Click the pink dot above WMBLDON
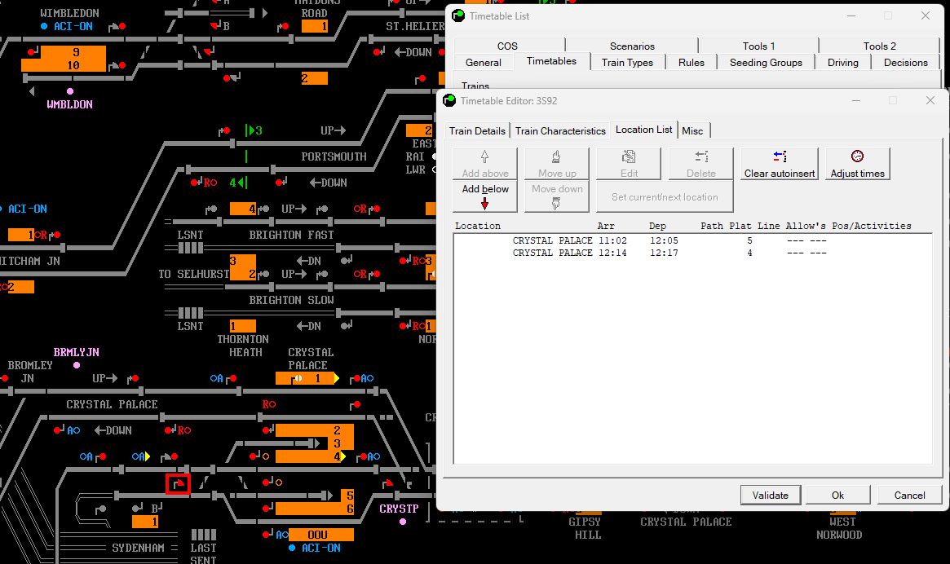 [x=69, y=91]
